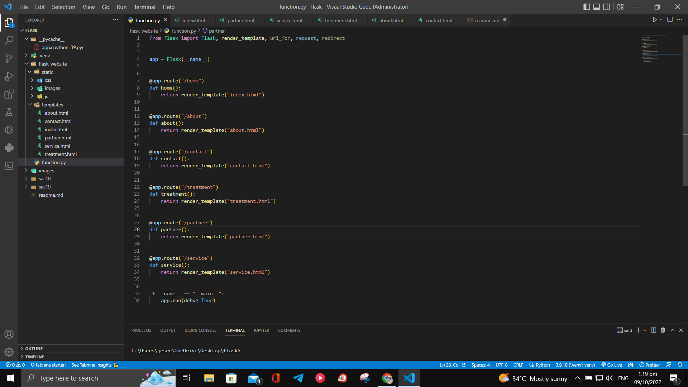This screenshot has width=688, height=387.
Task: Open Search in the activity bar
Action: pos(9,40)
